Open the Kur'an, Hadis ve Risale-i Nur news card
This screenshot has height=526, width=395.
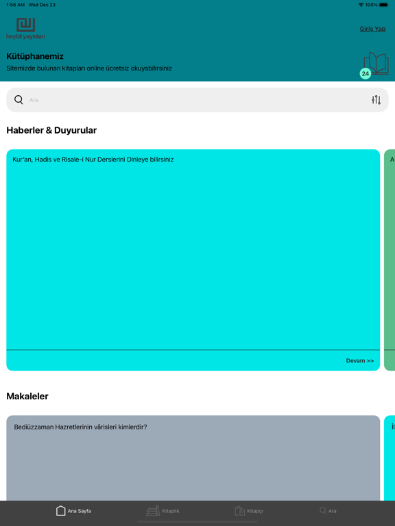(193, 260)
